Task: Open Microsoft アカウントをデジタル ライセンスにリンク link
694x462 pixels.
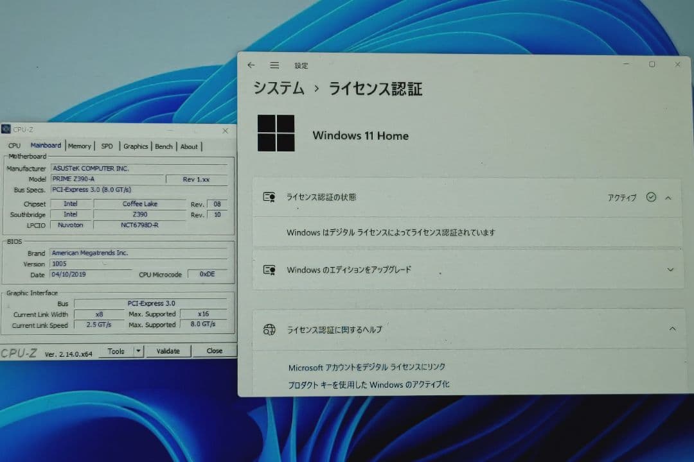Action: [x=366, y=368]
